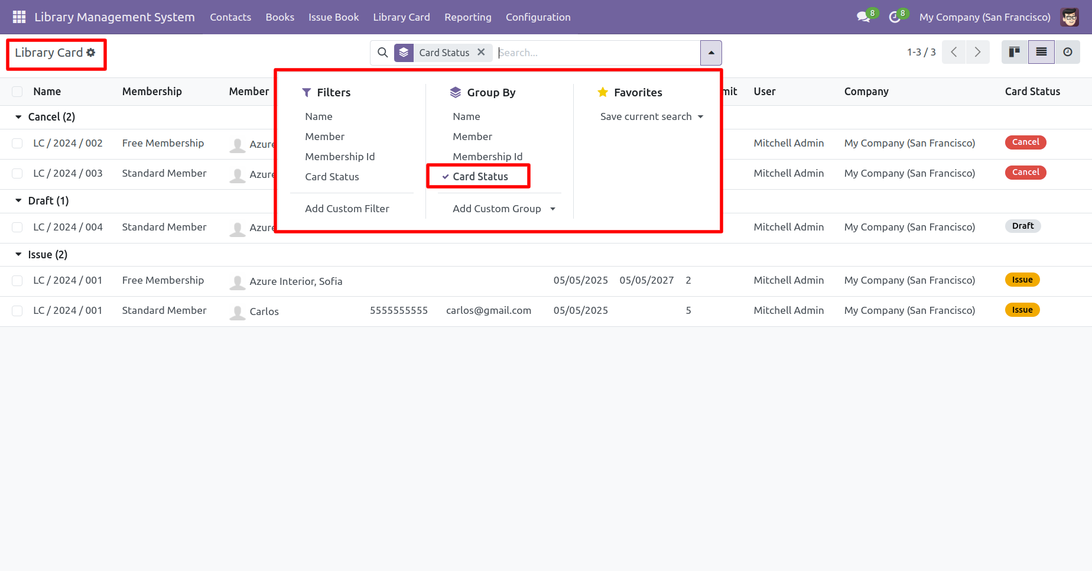Open Mitchell Admin user avatar menu
Viewport: 1092px width, 571px height.
point(1069,17)
